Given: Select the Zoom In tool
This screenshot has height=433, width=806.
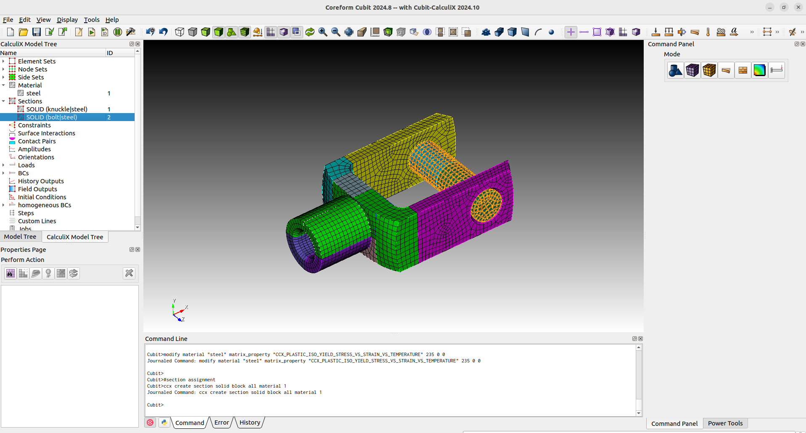Looking at the screenshot, I should pos(323,32).
